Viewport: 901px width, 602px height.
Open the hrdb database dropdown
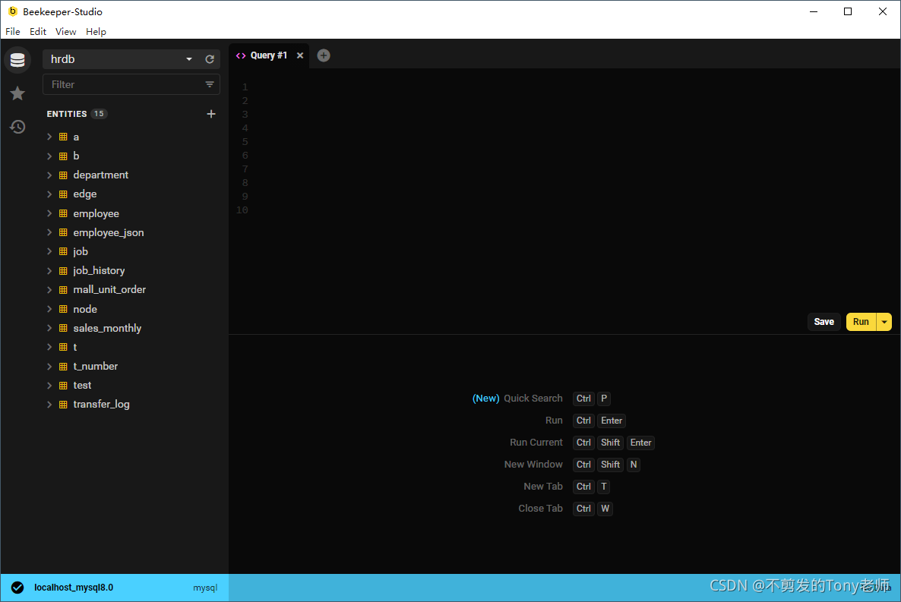click(189, 59)
